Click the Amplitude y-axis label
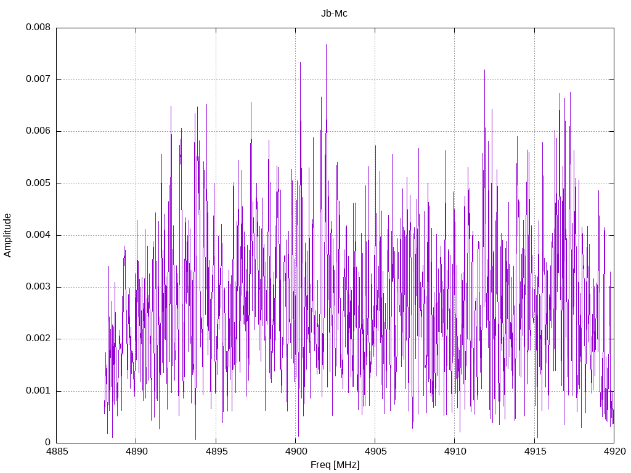Viewport: 631px width, 473px height. point(7,235)
